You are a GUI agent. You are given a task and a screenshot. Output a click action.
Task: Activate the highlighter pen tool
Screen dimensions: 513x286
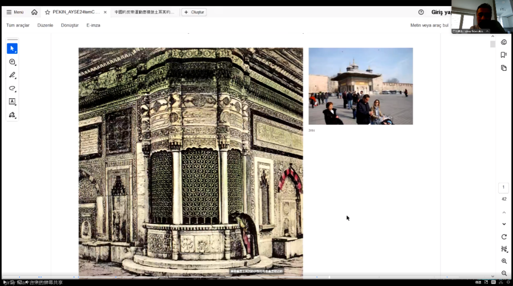tap(12, 75)
